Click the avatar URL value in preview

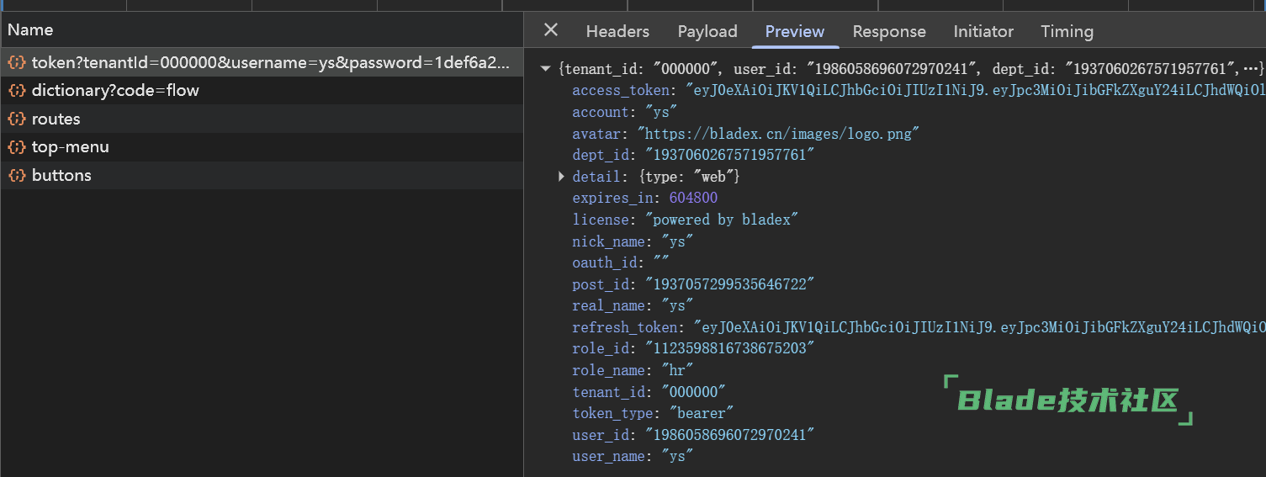pos(778,134)
